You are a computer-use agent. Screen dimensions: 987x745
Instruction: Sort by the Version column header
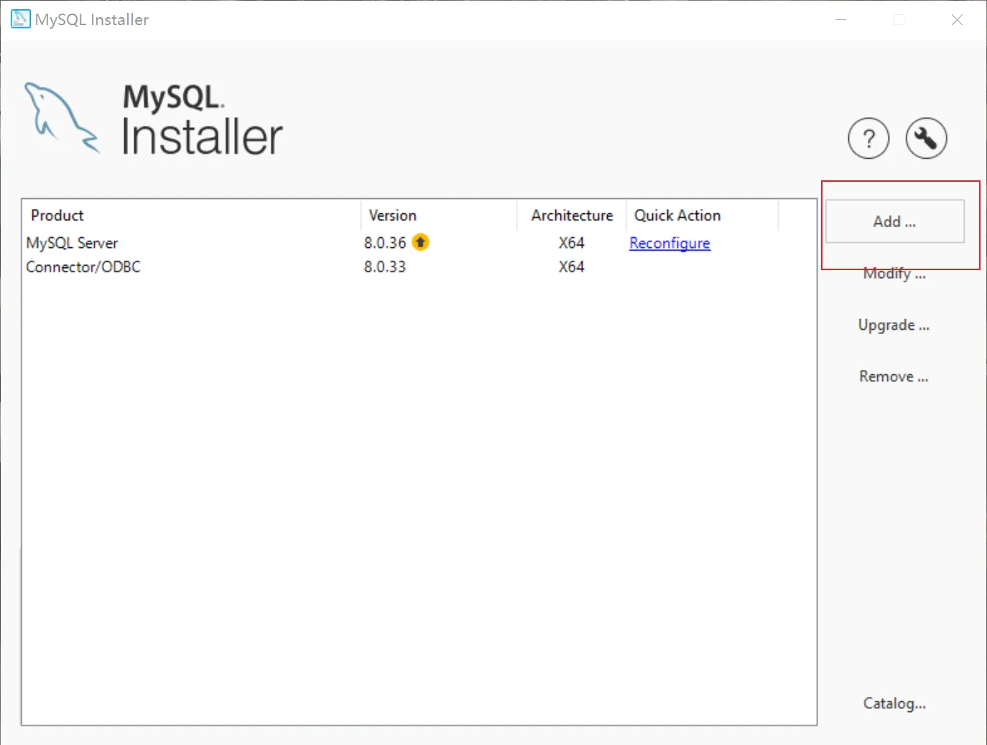point(438,216)
